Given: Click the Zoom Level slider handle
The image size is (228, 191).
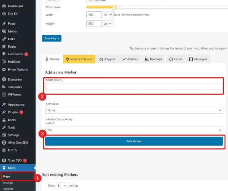Looking at the screenshot, I should click(115, 7).
